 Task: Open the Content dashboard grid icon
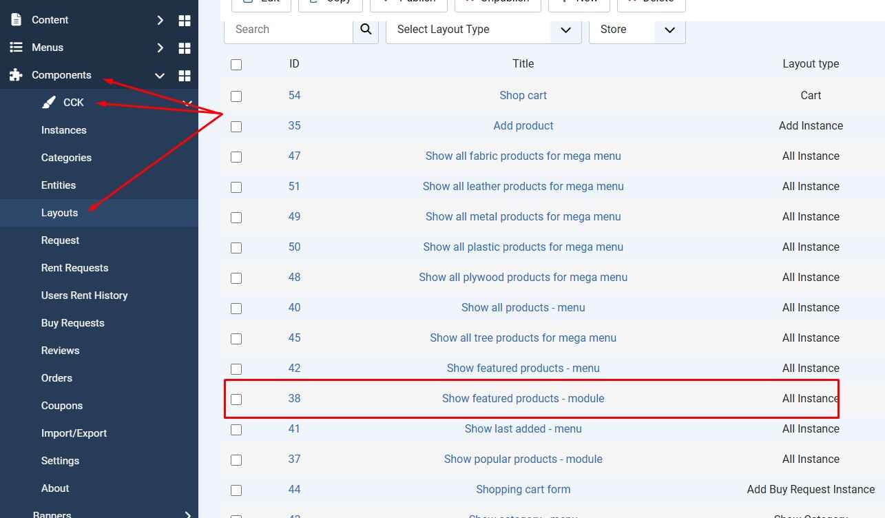coord(185,21)
